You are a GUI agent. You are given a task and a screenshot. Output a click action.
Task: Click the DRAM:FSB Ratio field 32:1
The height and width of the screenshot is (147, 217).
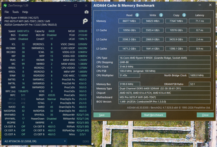coord(200,84)
